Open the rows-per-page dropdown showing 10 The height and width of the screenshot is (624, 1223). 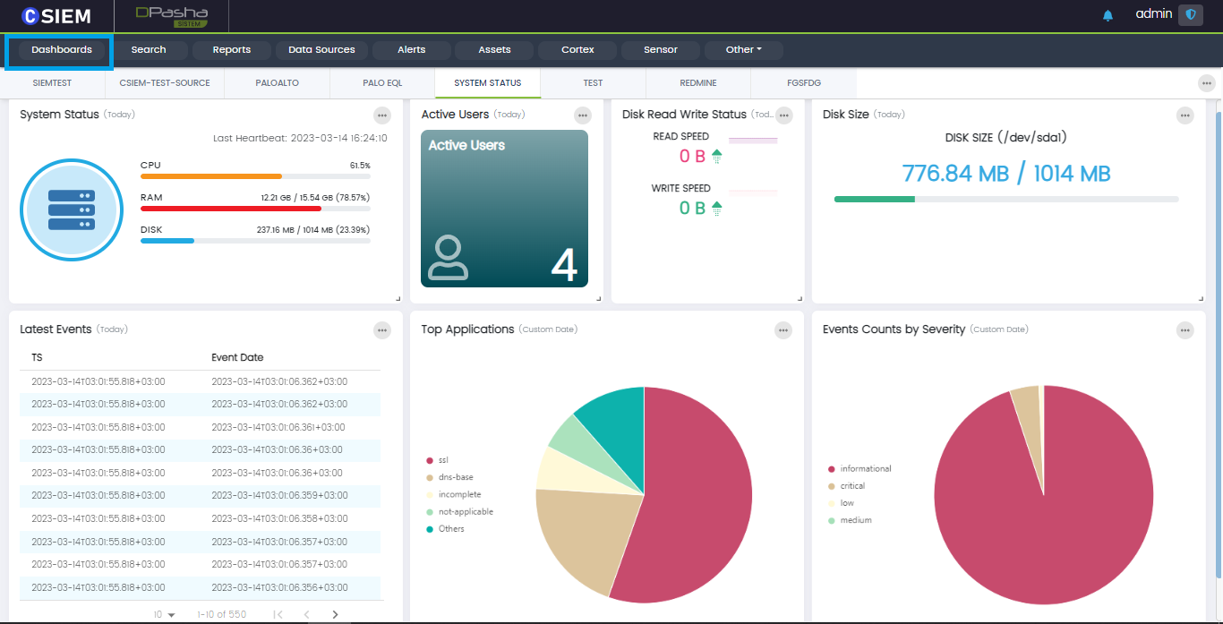coord(164,615)
